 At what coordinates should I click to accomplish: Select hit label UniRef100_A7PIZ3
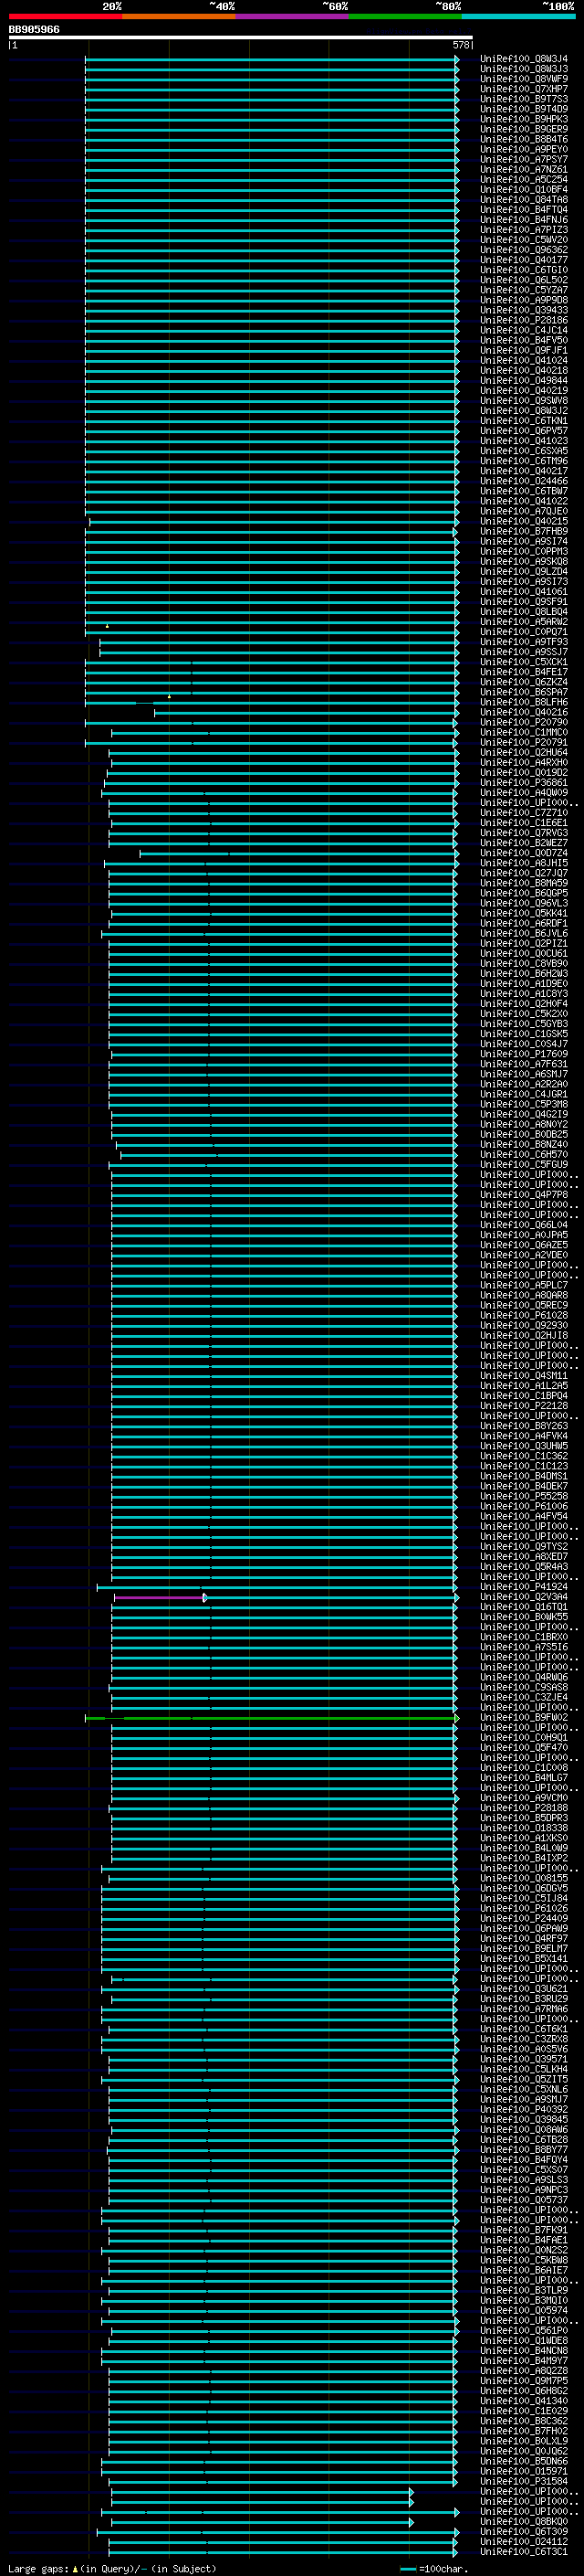point(524,230)
